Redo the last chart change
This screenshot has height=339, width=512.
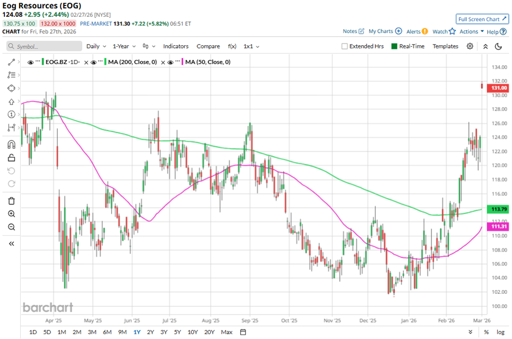pos(11,184)
